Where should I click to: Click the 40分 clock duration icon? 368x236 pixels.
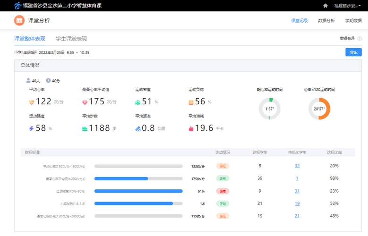point(48,80)
